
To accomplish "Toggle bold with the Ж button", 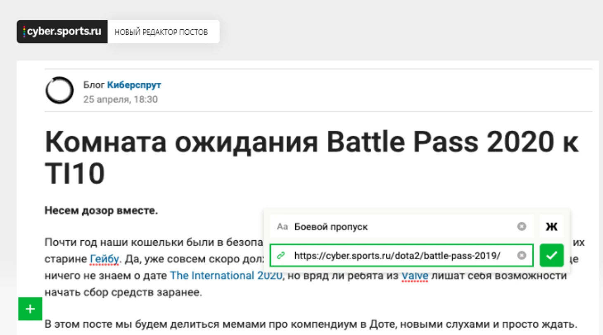I will click(x=551, y=226).
